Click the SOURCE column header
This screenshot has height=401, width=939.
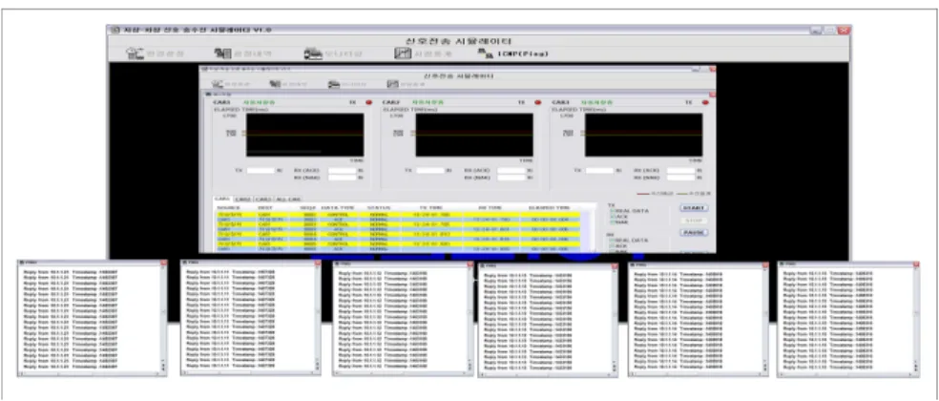pyautogui.click(x=228, y=207)
